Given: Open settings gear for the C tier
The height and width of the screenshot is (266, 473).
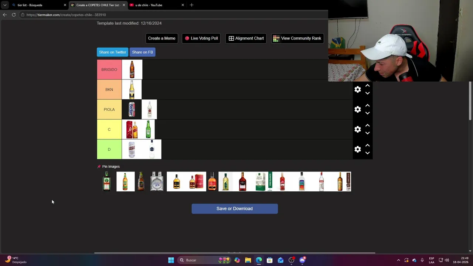Looking at the screenshot, I should pyautogui.click(x=357, y=129).
